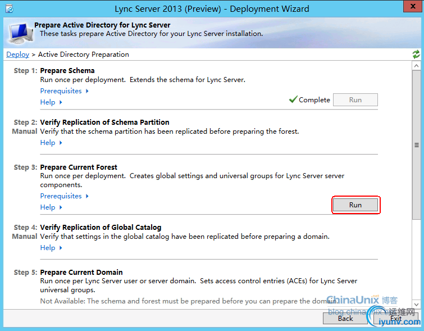Close the Deployment Wizard window

[413, 6]
